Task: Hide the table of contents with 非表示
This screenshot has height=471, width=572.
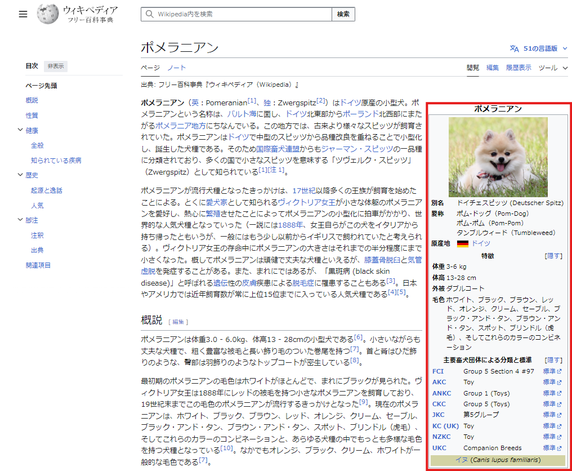Action: [55, 66]
